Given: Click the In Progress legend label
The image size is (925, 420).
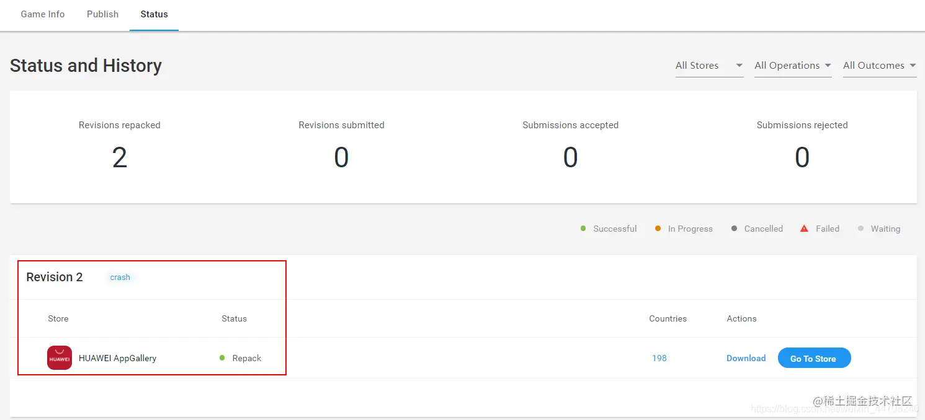Looking at the screenshot, I should [690, 229].
